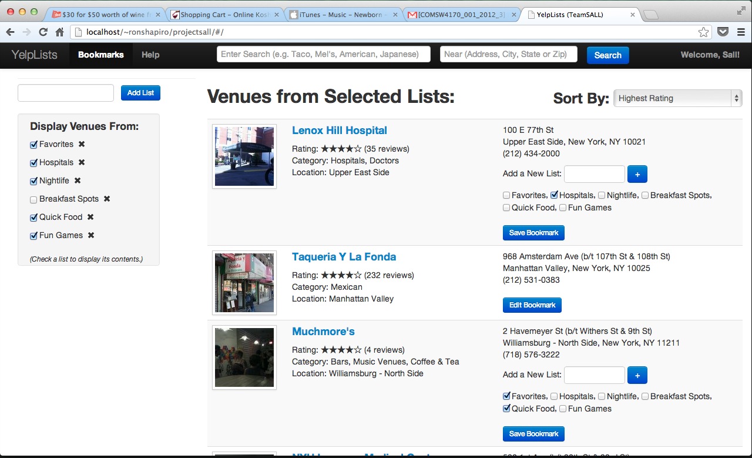Viewport: 752px width, 458px height.
Task: Click the browser back arrow
Action: (x=10, y=32)
